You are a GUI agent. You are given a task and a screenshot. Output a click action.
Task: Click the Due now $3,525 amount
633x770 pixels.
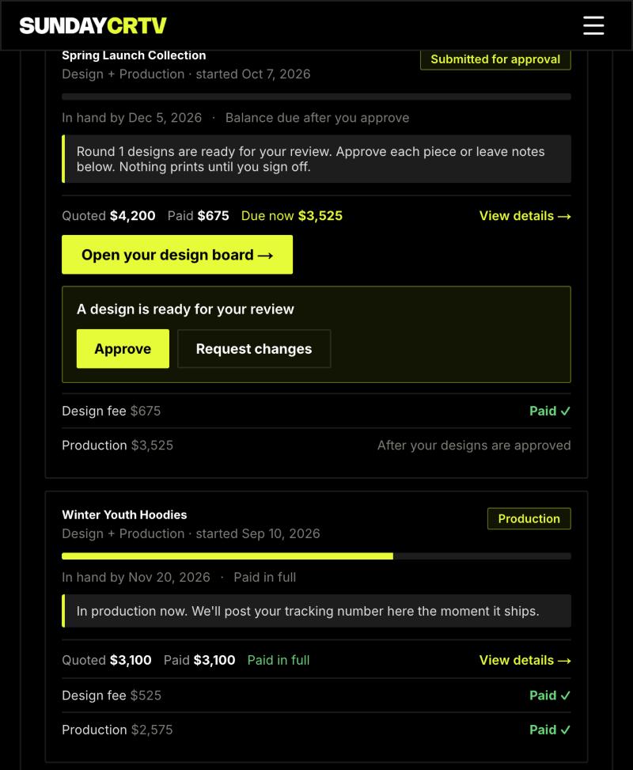pos(292,215)
